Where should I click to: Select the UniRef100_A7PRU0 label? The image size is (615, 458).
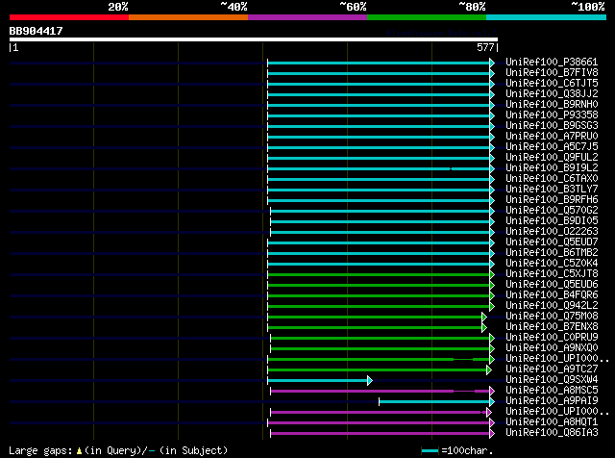click(x=552, y=137)
